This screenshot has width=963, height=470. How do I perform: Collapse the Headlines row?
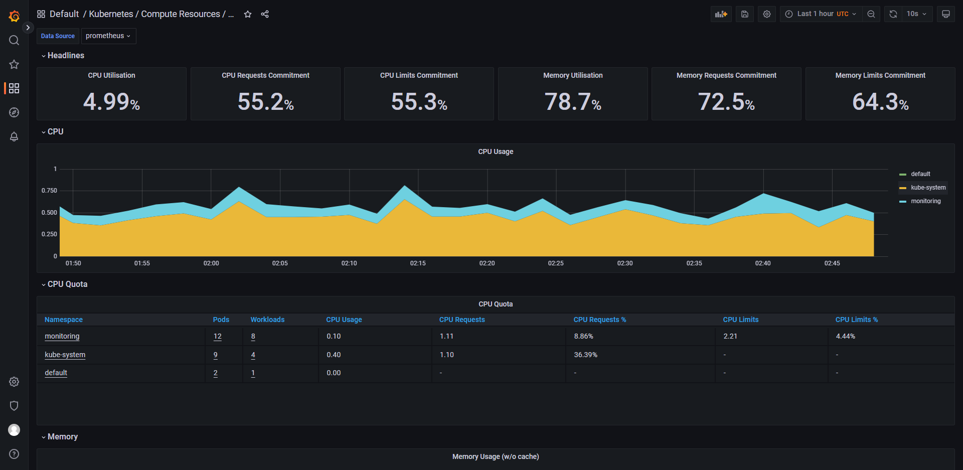pyautogui.click(x=66, y=56)
